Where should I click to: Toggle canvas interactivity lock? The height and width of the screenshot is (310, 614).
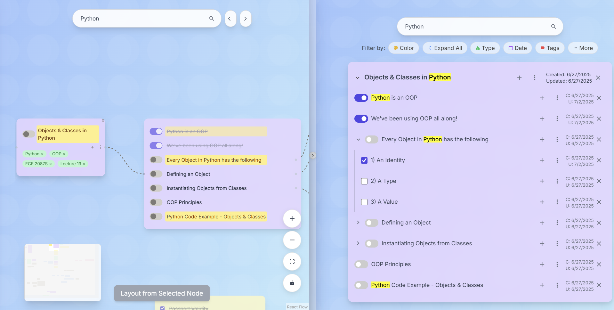point(292,283)
